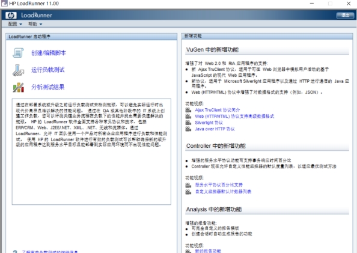Close the HP LoadRunner window
The width and height of the screenshot is (357, 253).
(349, 4)
